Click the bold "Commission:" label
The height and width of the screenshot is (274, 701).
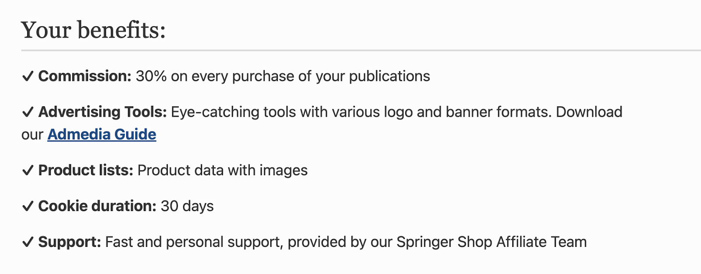(x=85, y=76)
